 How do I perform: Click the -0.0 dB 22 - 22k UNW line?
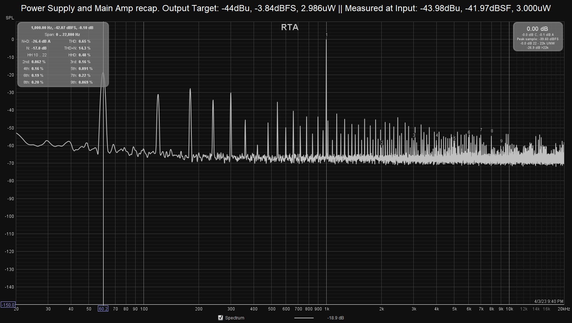pos(537,43)
